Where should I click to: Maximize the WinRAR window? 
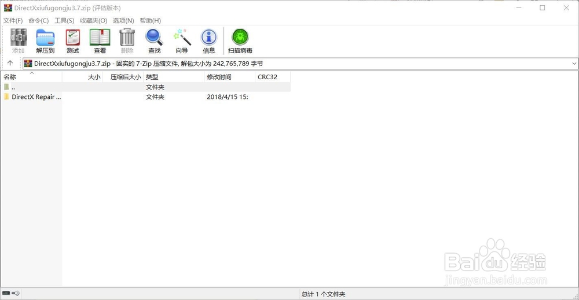[x=543, y=8]
